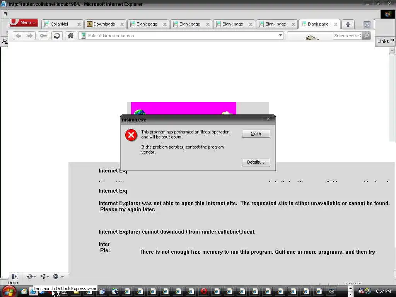This screenshot has width=396, height=297.
Task: Click the 8:57 PM clock
Action: click(x=383, y=291)
